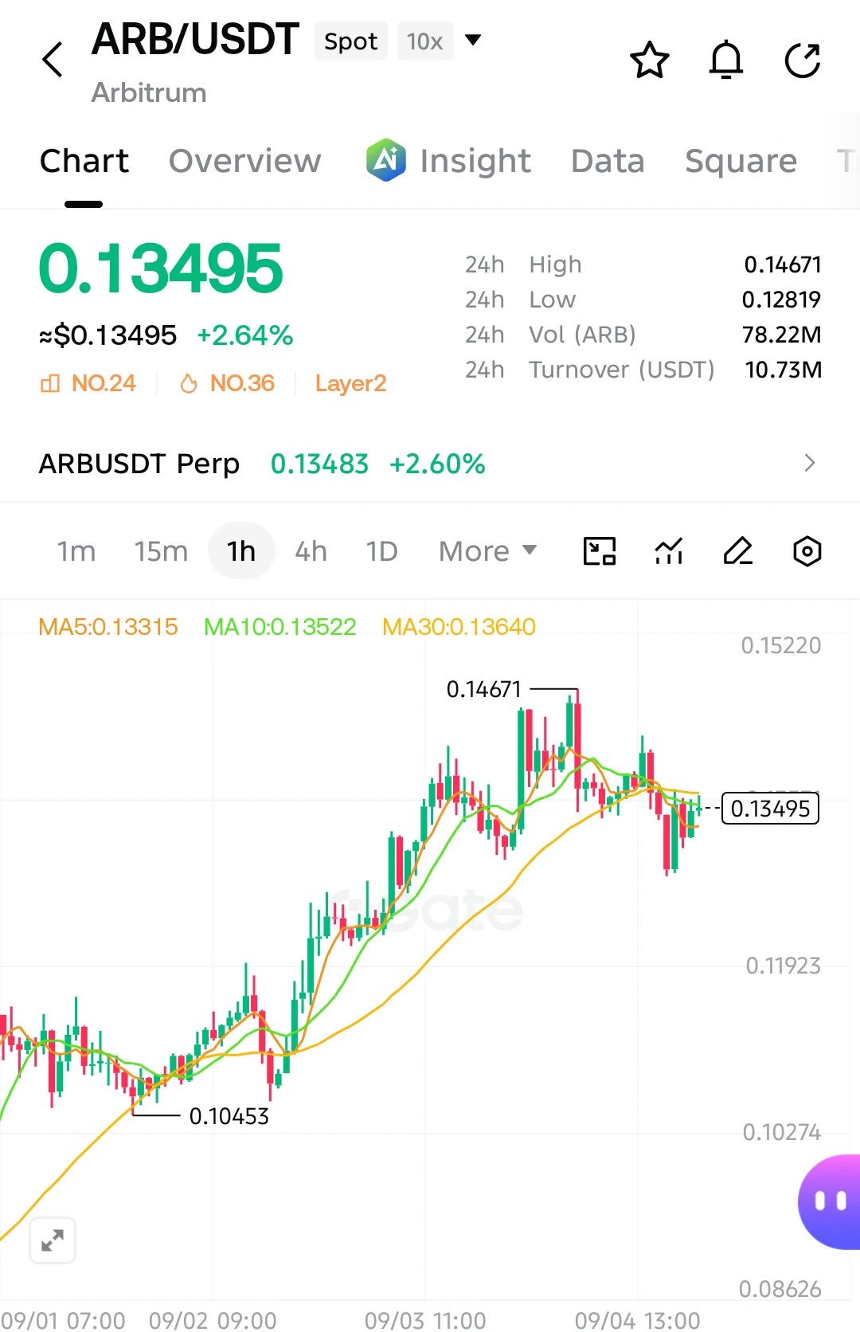
Task: Tap the 24h High value 0.14671
Action: pos(783,264)
